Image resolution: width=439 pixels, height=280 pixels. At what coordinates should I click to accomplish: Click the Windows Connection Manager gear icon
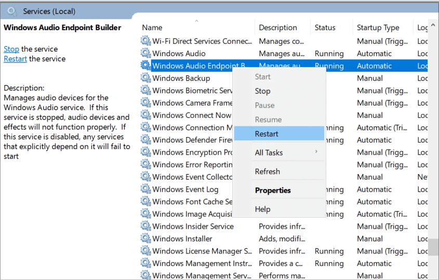click(145, 127)
